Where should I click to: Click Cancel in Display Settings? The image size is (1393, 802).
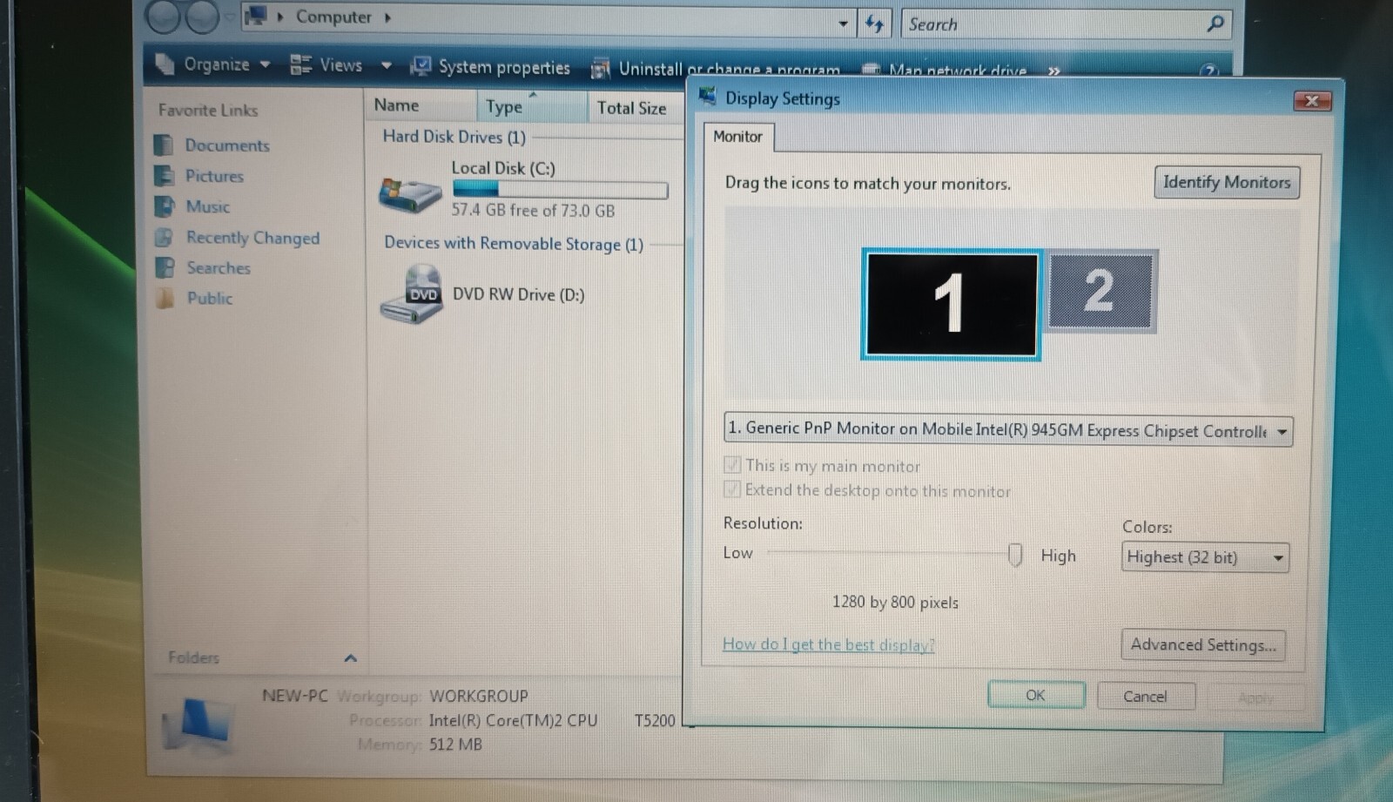tap(1145, 696)
